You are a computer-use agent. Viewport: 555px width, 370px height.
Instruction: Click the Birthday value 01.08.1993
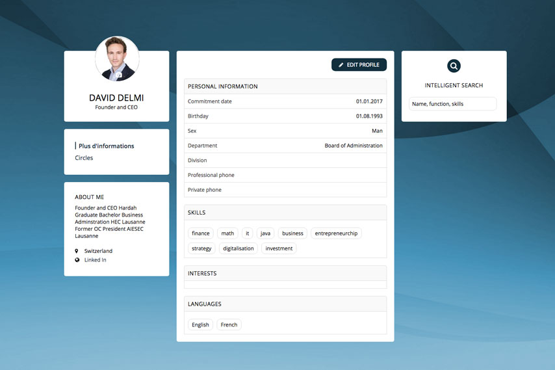tap(369, 116)
